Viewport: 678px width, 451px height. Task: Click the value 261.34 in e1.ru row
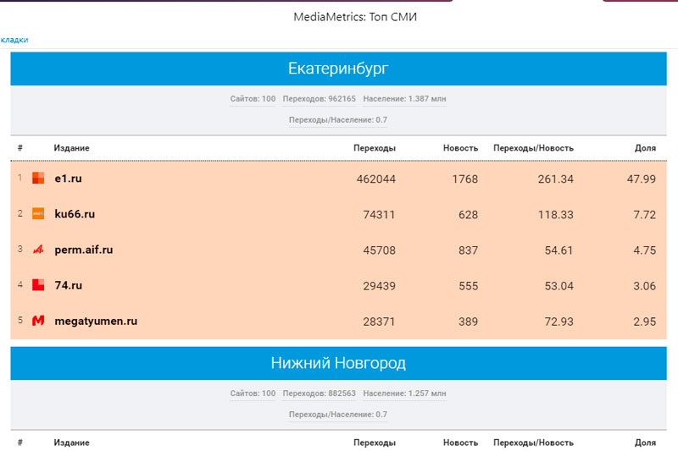(x=556, y=179)
